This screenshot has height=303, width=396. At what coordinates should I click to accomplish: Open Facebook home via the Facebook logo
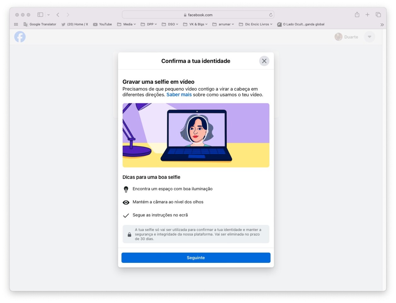(x=20, y=37)
